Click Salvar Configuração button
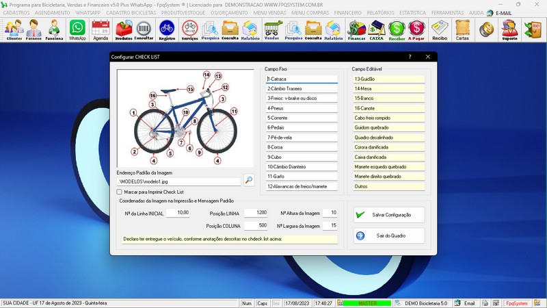 [x=389, y=215]
